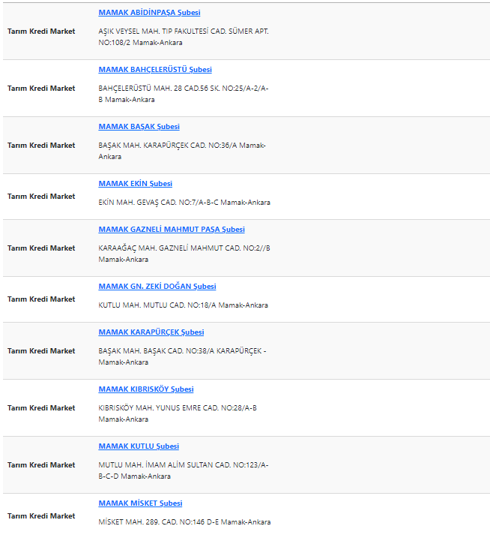
Task: Open the MAMAK KUTLU Şubesi link
Action: point(139,446)
